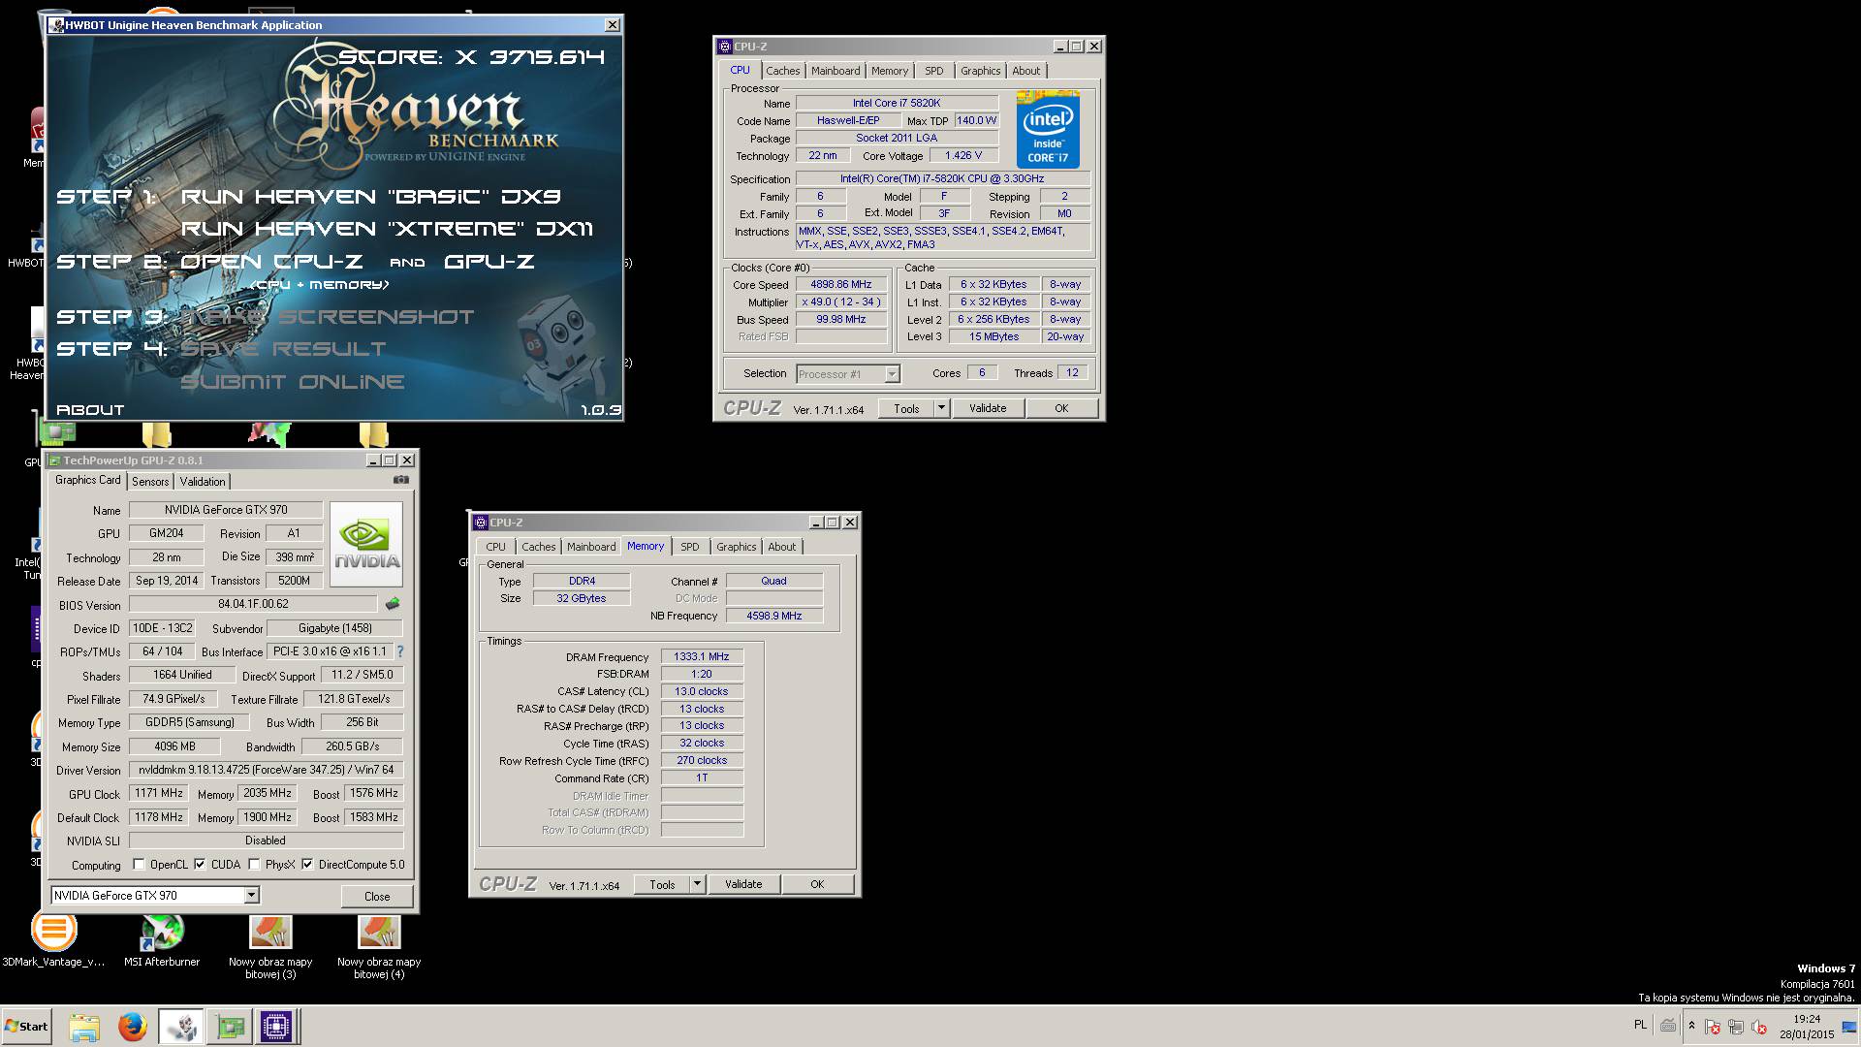
Task: Click the Intel Core i7 logo in CPU-Z
Action: [x=1048, y=130]
